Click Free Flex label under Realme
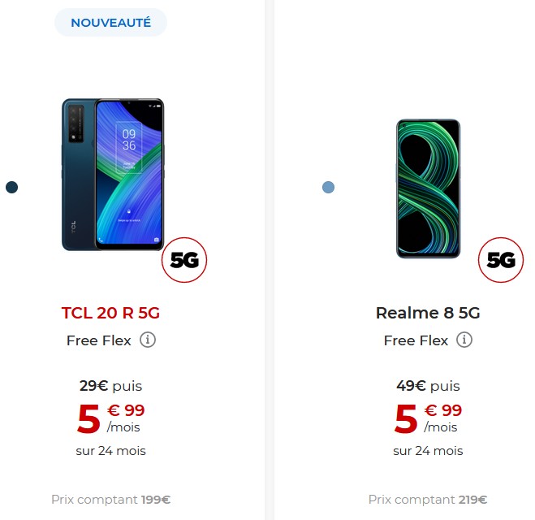This screenshot has height=520, width=535. [416, 340]
